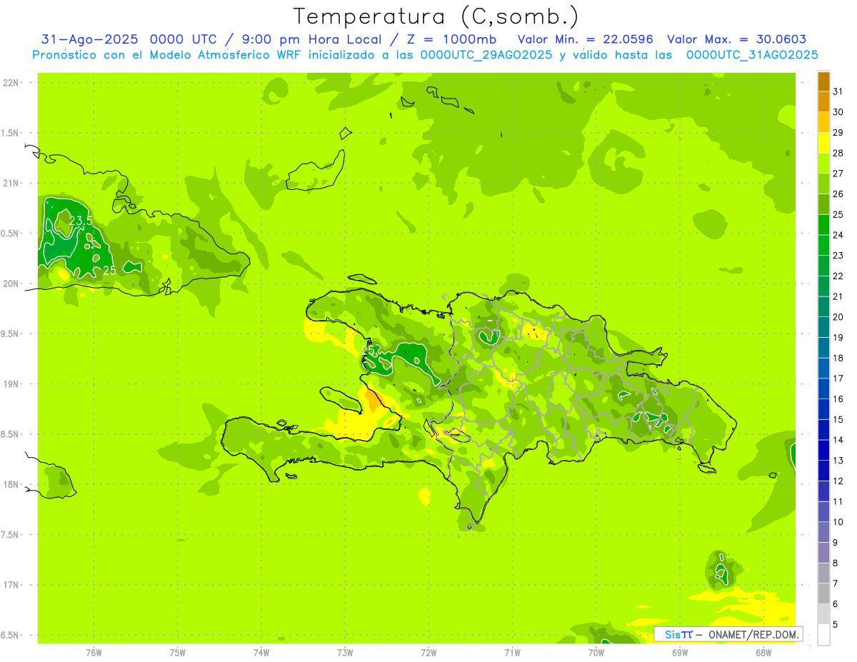The image size is (857, 662).
Task: Click the legend value '10'
Action: point(838,522)
